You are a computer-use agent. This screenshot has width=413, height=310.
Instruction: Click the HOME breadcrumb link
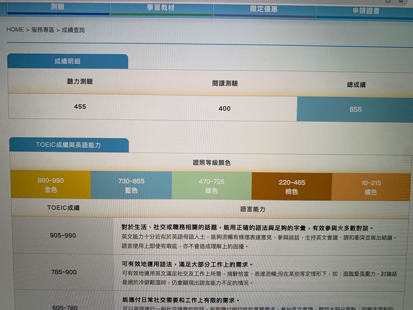click(15, 29)
